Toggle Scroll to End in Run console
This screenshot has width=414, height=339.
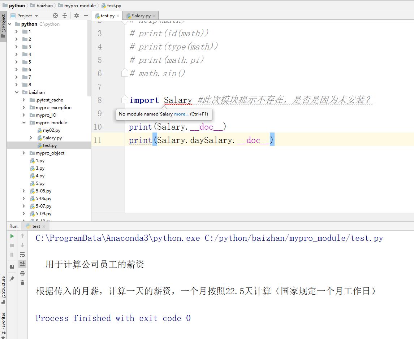tap(22, 264)
